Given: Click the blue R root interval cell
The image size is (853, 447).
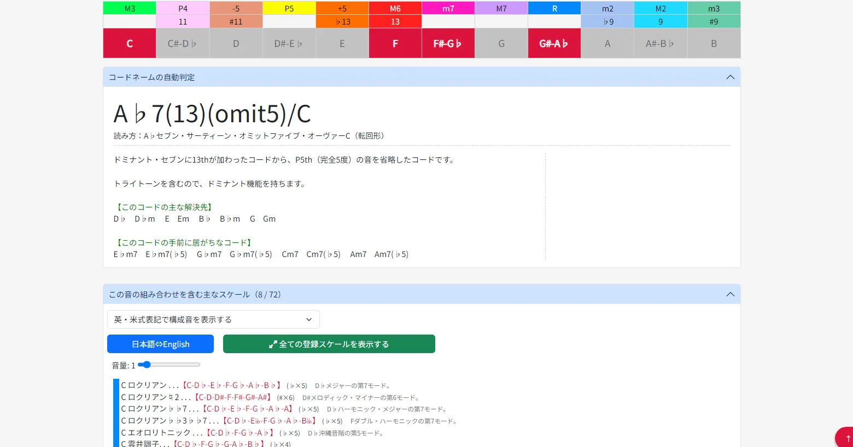Looking at the screenshot, I should coord(554,8).
